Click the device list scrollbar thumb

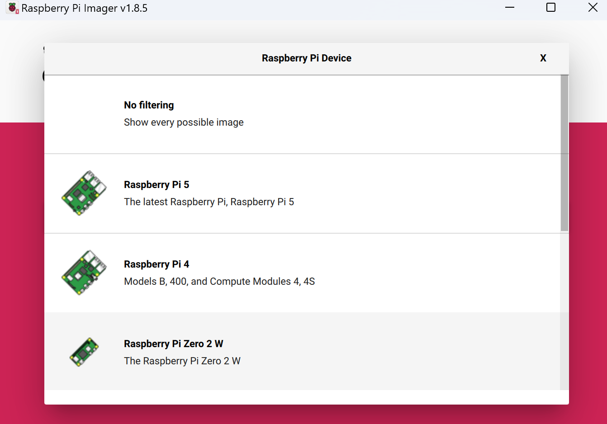pos(564,153)
